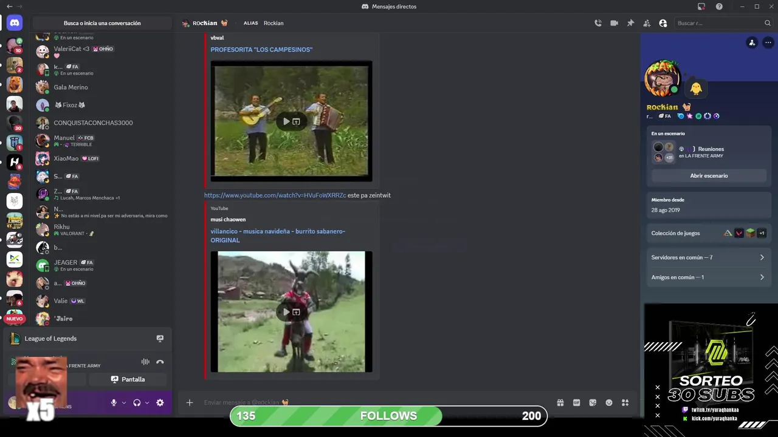Start a video call with Rockian
The image size is (778, 437).
point(614,23)
